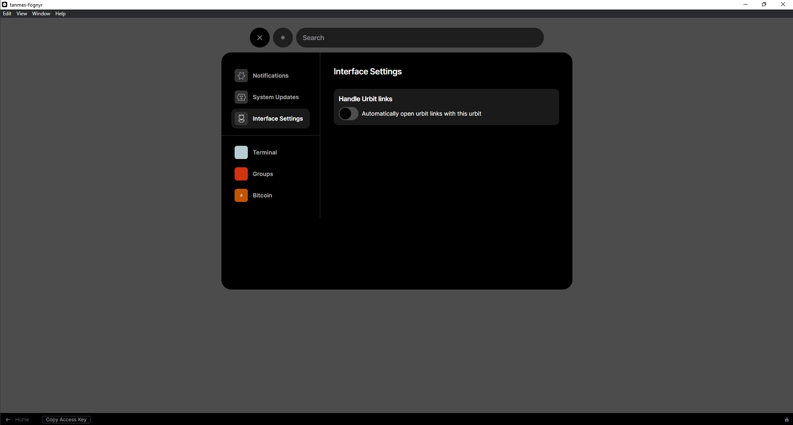
Task: Open the Edit menu
Action: 7,14
